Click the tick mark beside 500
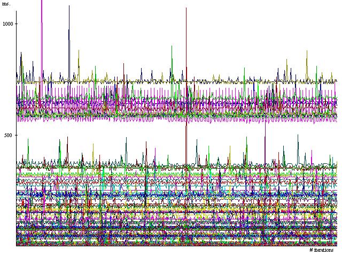The image size is (342, 257). [x=16, y=135]
